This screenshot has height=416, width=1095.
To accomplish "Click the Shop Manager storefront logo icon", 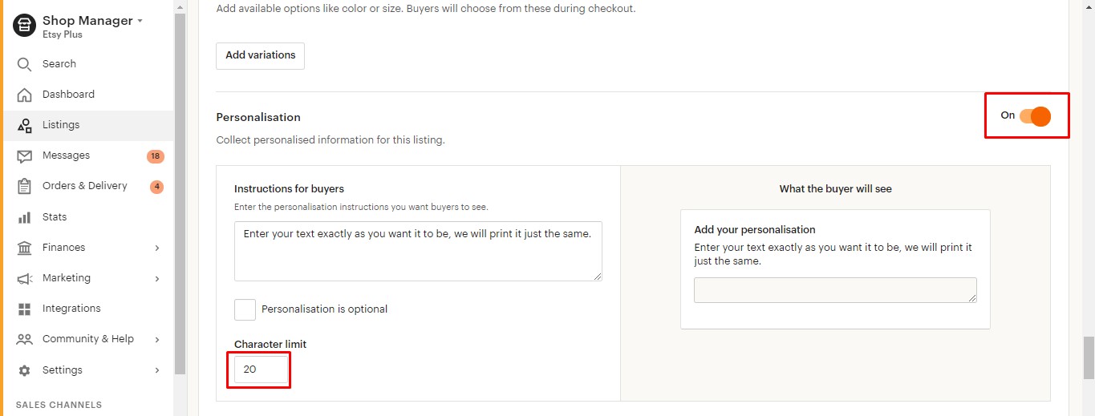I will click(25, 26).
